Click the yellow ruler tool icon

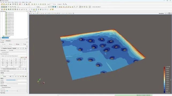point(51,10)
